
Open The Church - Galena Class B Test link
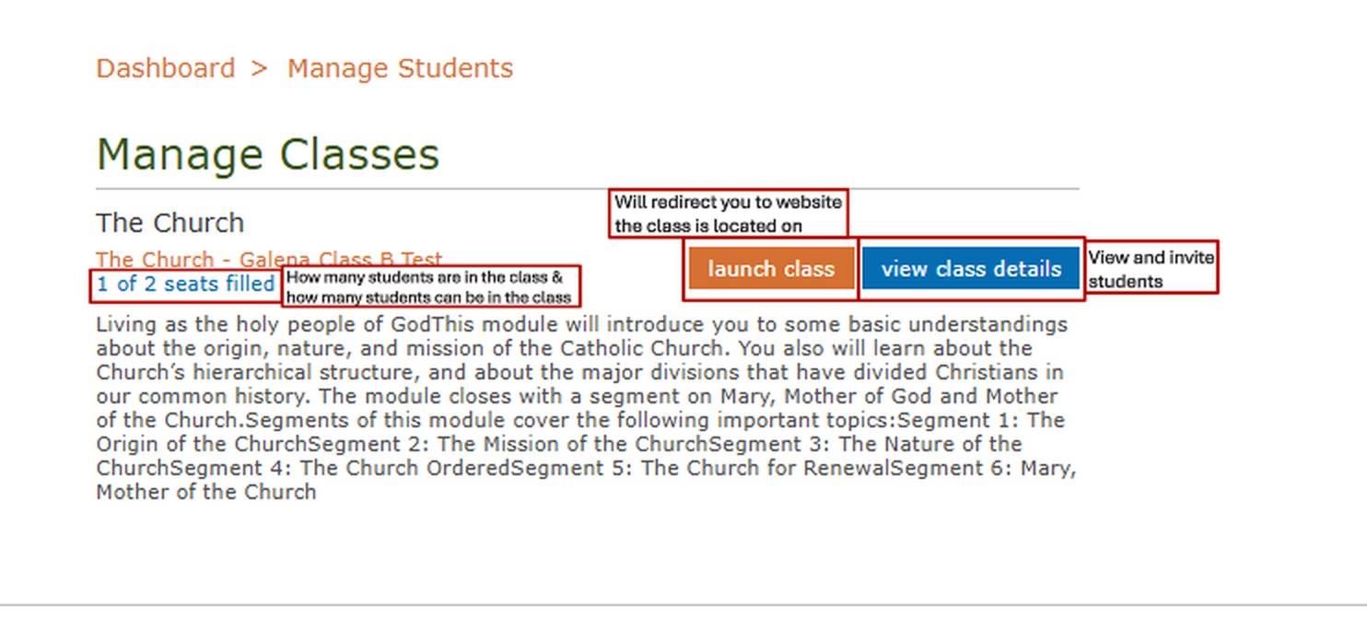tap(269, 258)
